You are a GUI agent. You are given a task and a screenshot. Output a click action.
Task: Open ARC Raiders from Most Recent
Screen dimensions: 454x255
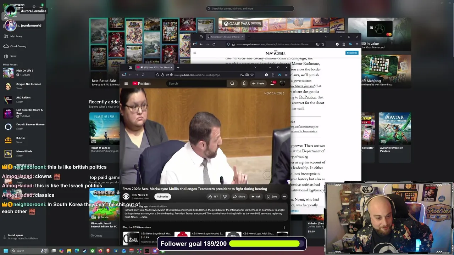pos(23,100)
